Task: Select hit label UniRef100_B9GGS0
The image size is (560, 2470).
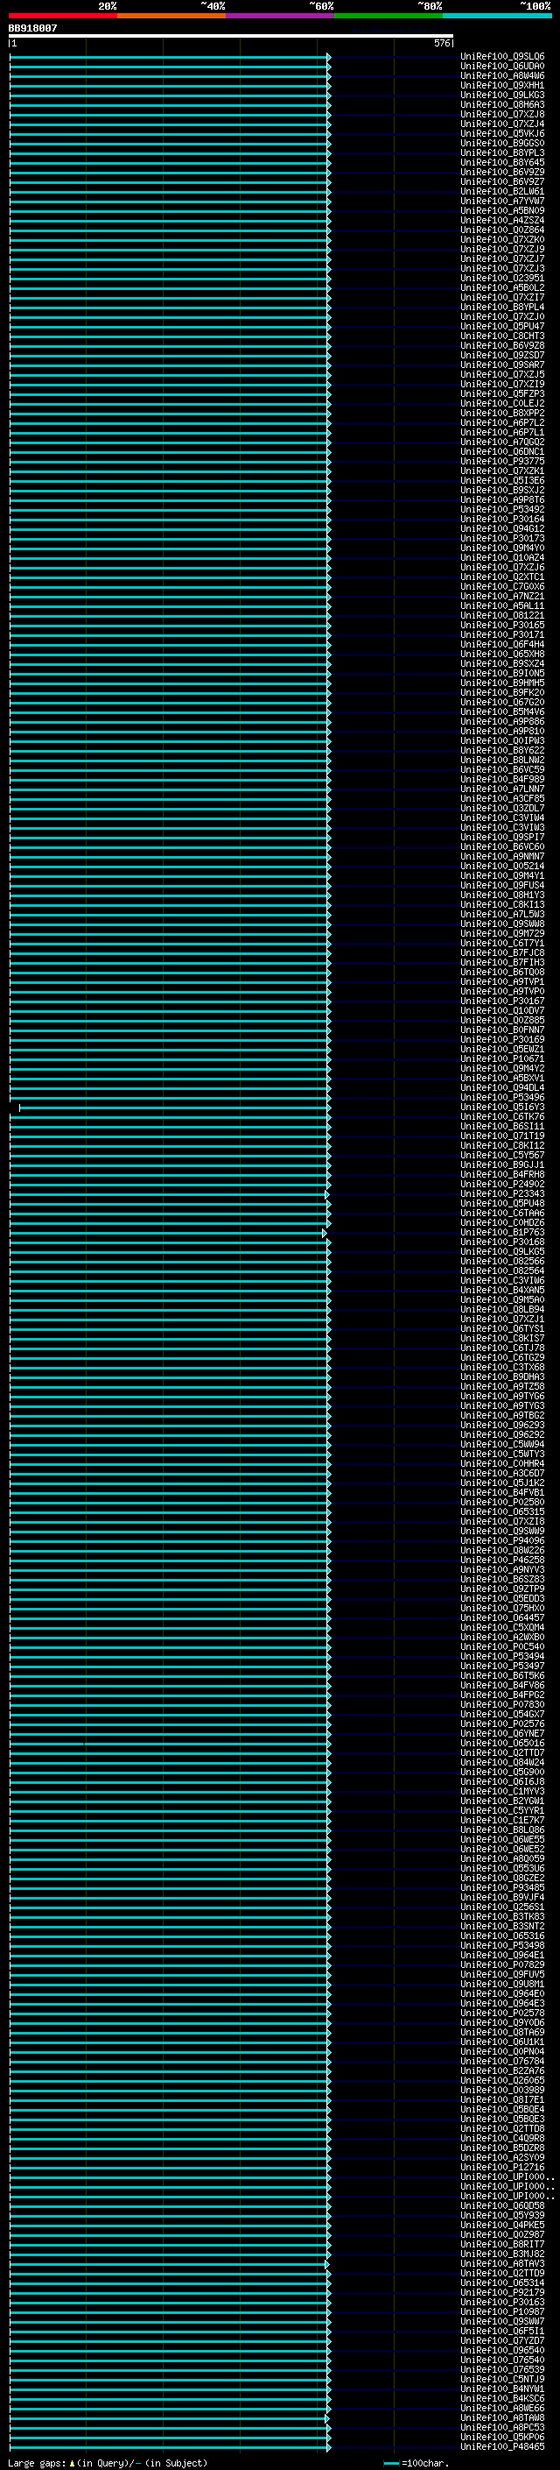Action: point(502,143)
